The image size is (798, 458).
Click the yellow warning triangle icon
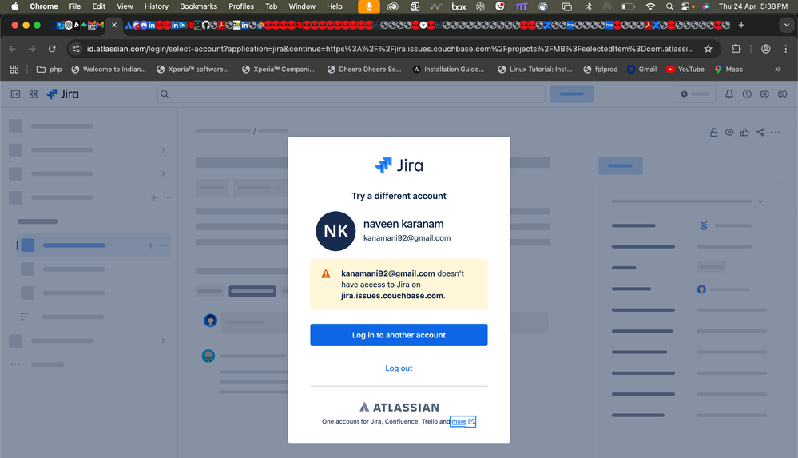(x=326, y=274)
